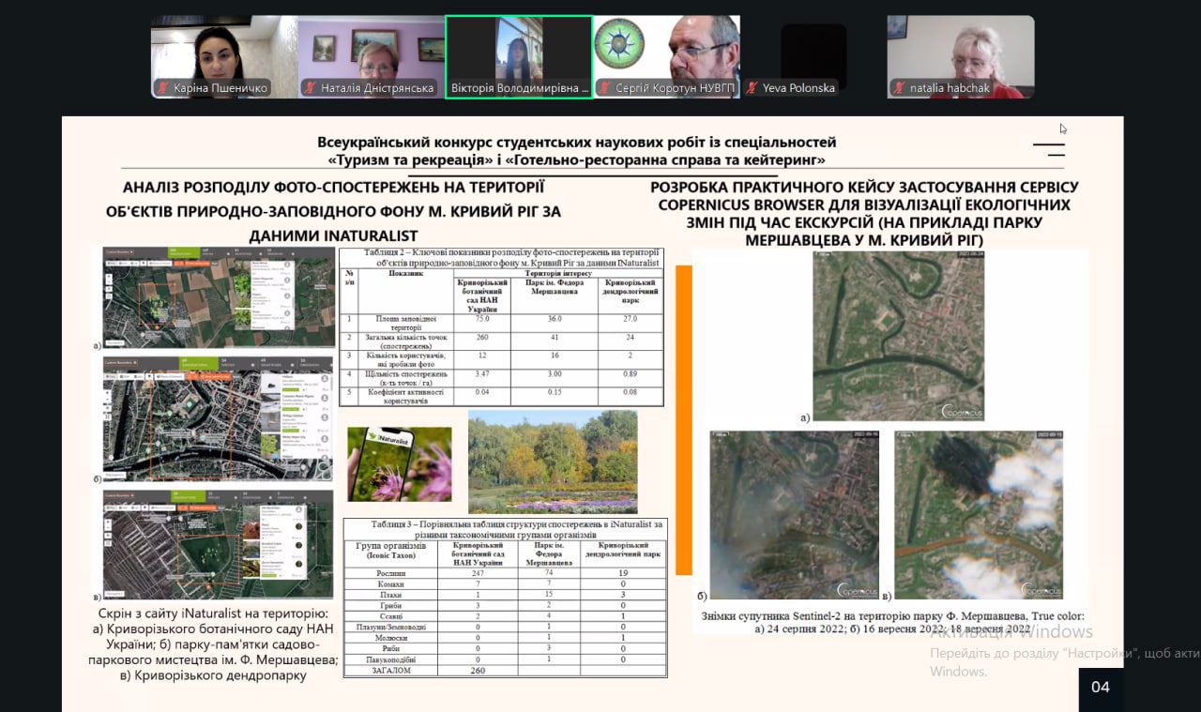Click the slide number 04 badge

1101,687
